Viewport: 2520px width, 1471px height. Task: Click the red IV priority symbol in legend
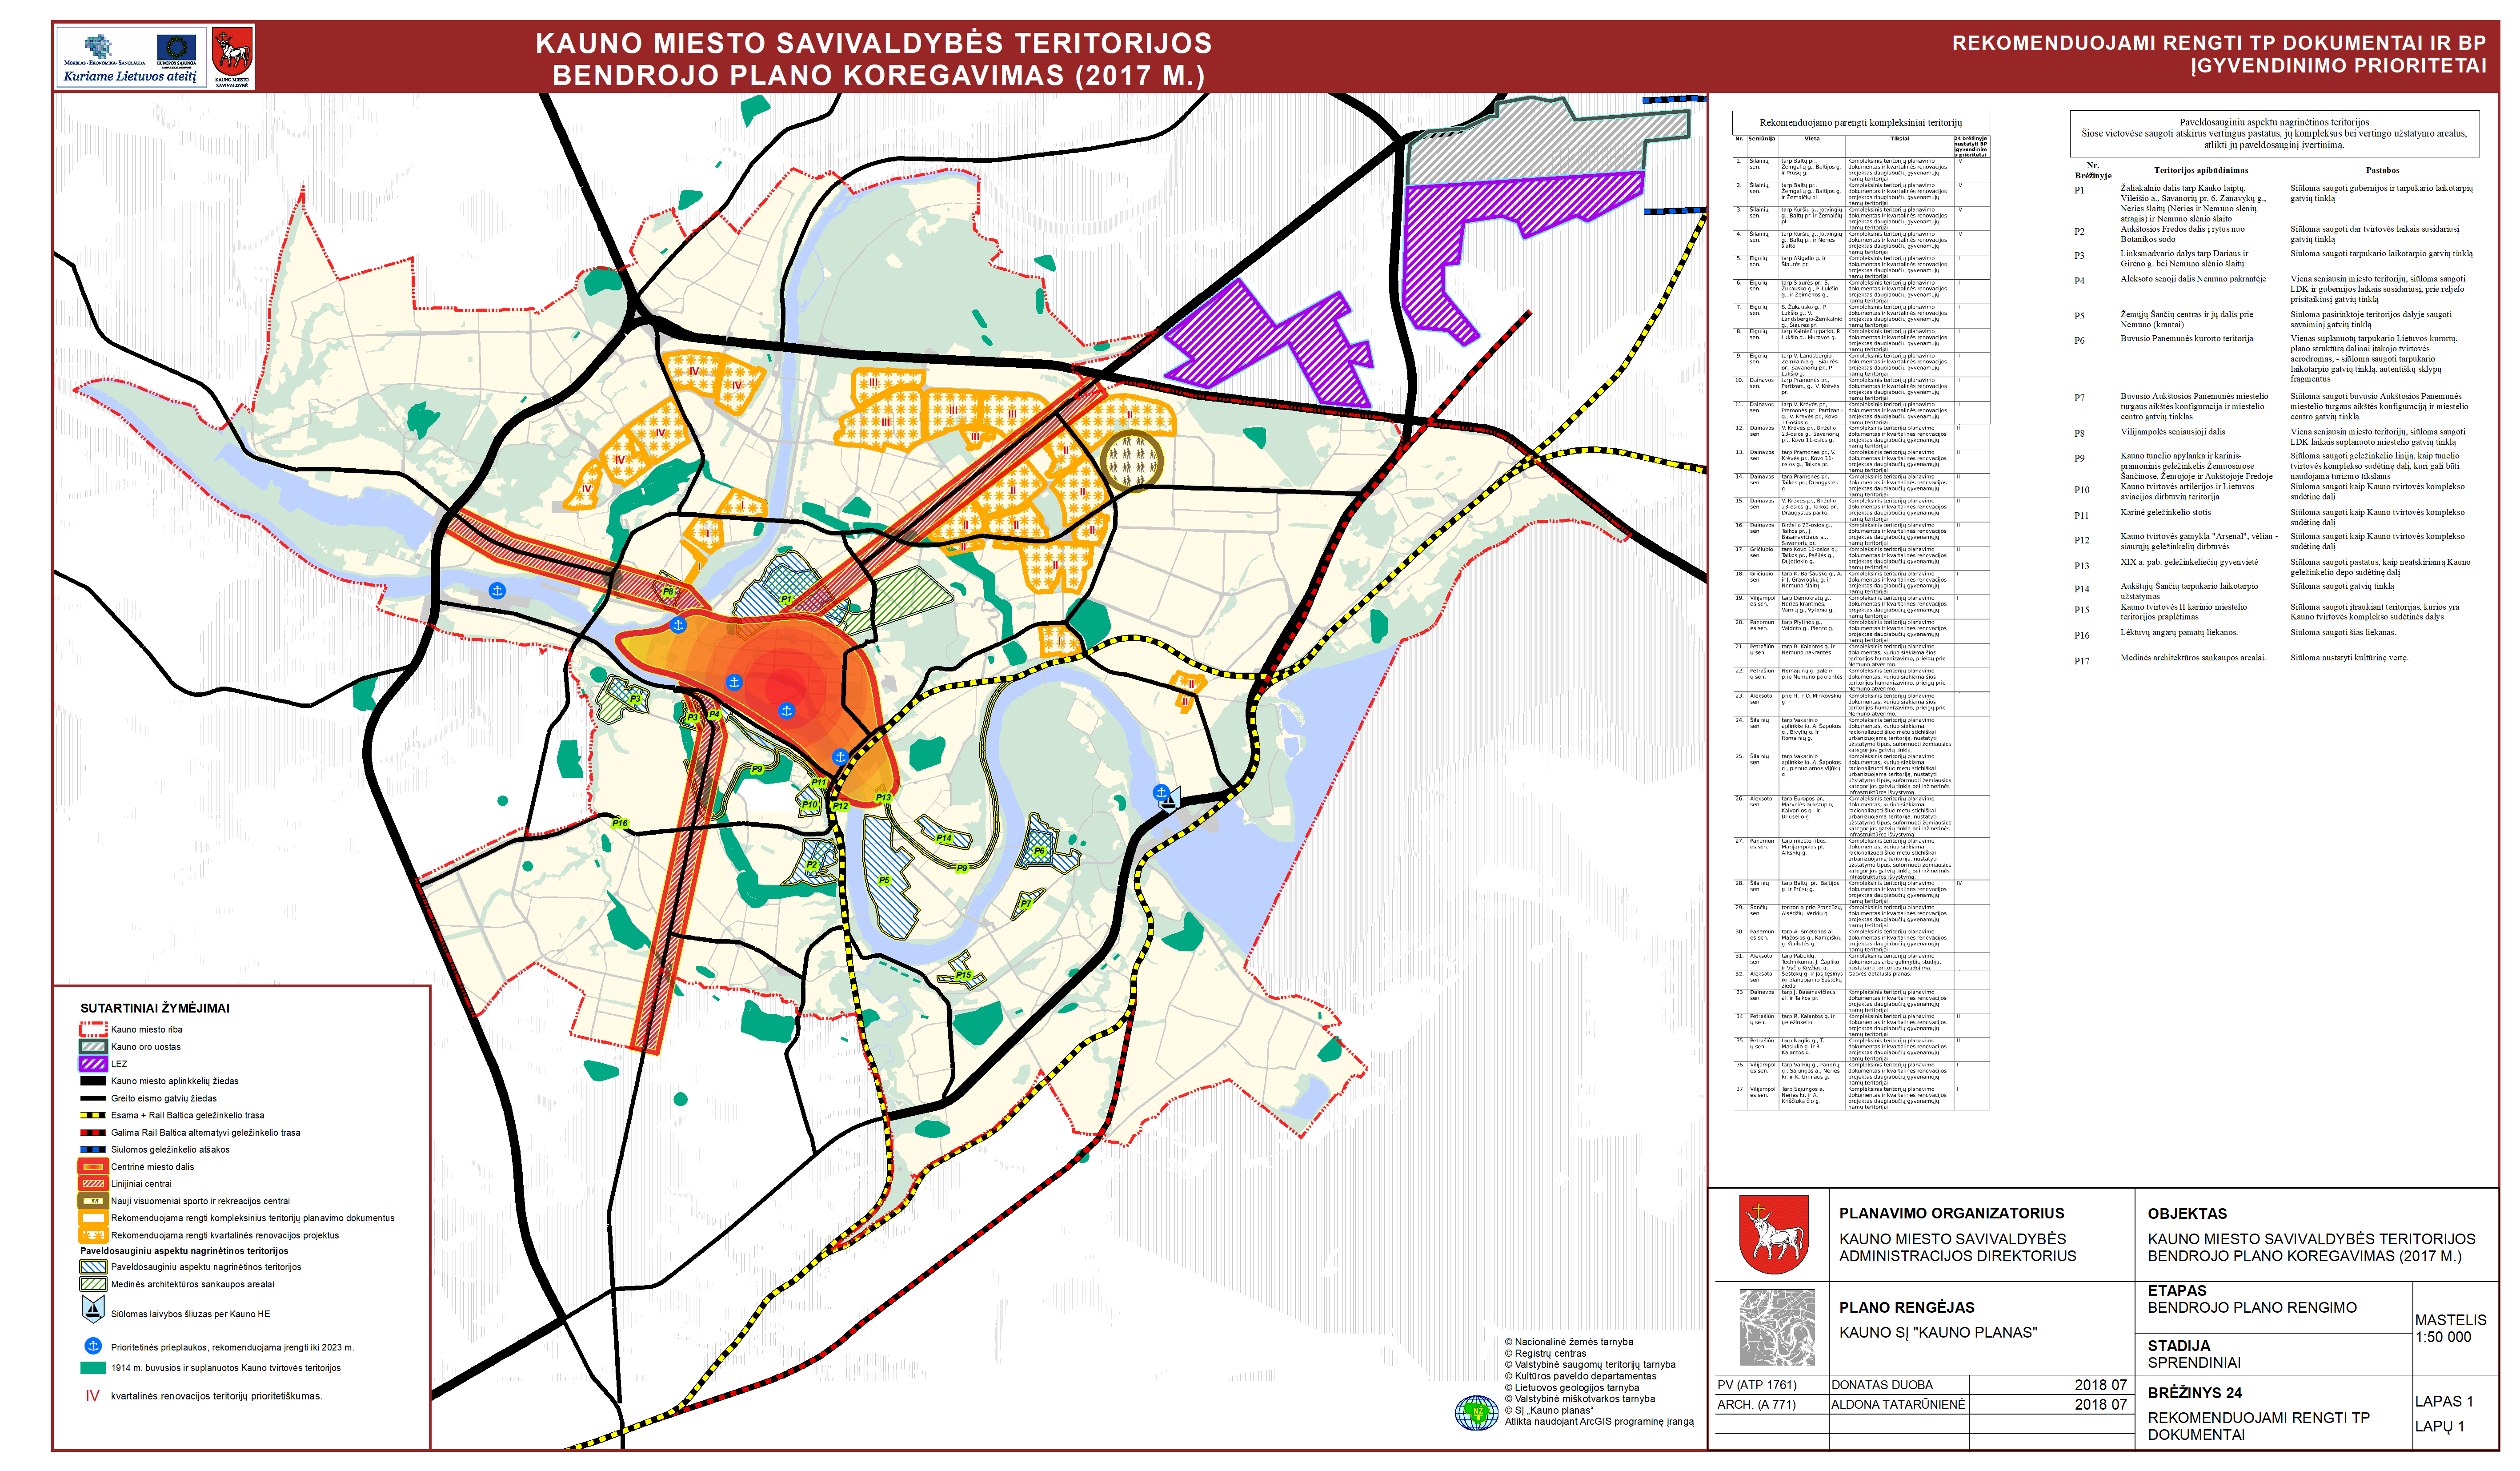(x=92, y=1395)
